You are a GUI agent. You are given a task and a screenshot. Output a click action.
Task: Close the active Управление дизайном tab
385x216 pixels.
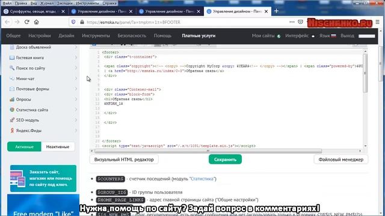coord(266,11)
